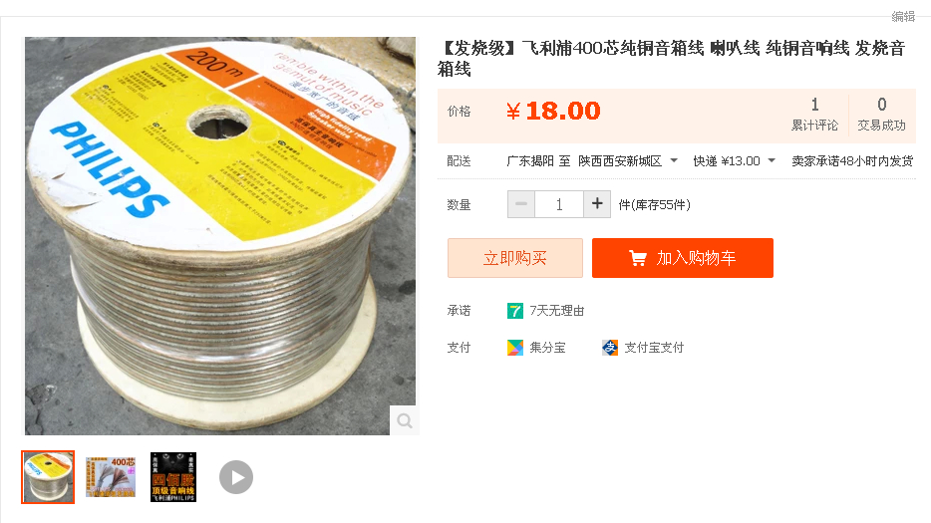The width and height of the screenshot is (931, 523).
Task: Select the 400芯 cable thumbnail
Action: [x=111, y=477]
